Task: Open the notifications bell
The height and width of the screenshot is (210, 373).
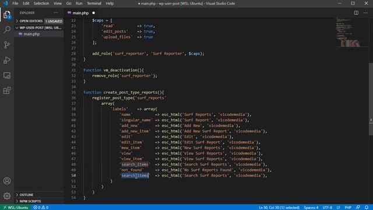Action: (x=367, y=208)
